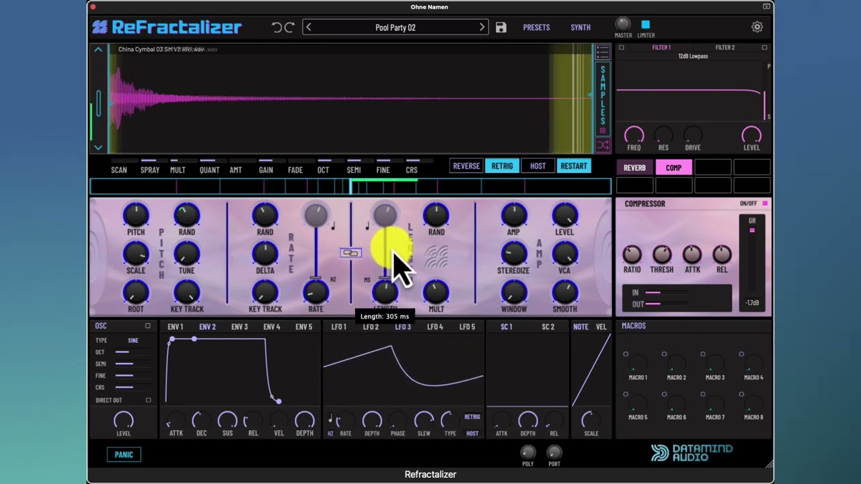Screen dimensions: 861x484
Task: Switch to the SC 2 tab
Action: click(548, 327)
